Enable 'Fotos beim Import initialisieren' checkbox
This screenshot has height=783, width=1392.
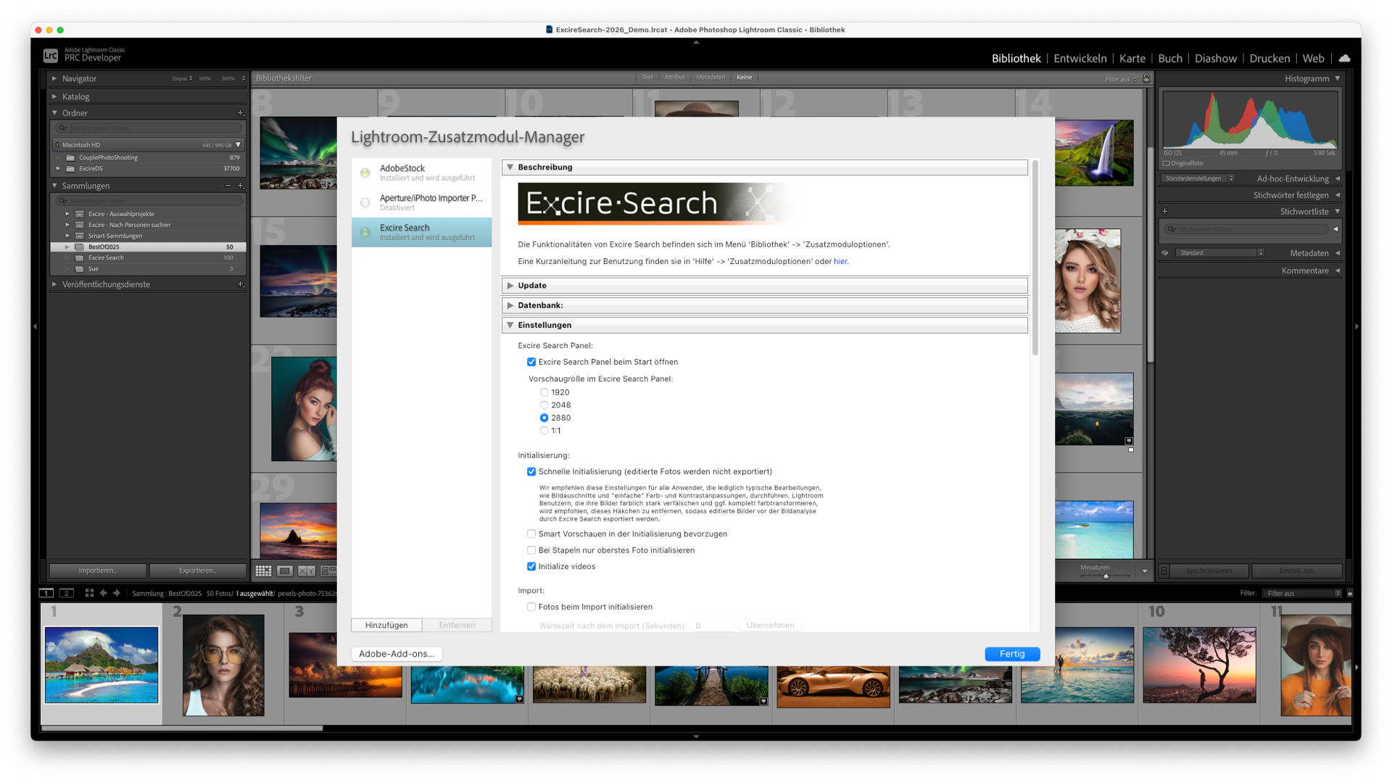click(531, 607)
